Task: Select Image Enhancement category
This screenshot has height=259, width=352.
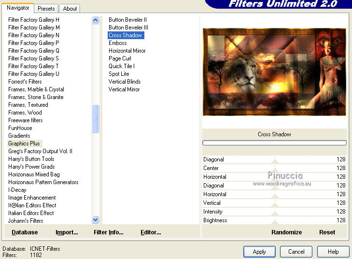Action: (32, 198)
